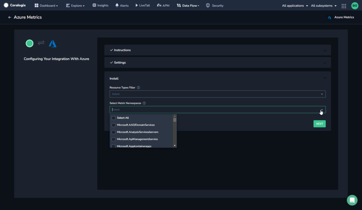The width and height of the screenshot is (362, 210).
Task: Open the Explore menu
Action: [75, 6]
